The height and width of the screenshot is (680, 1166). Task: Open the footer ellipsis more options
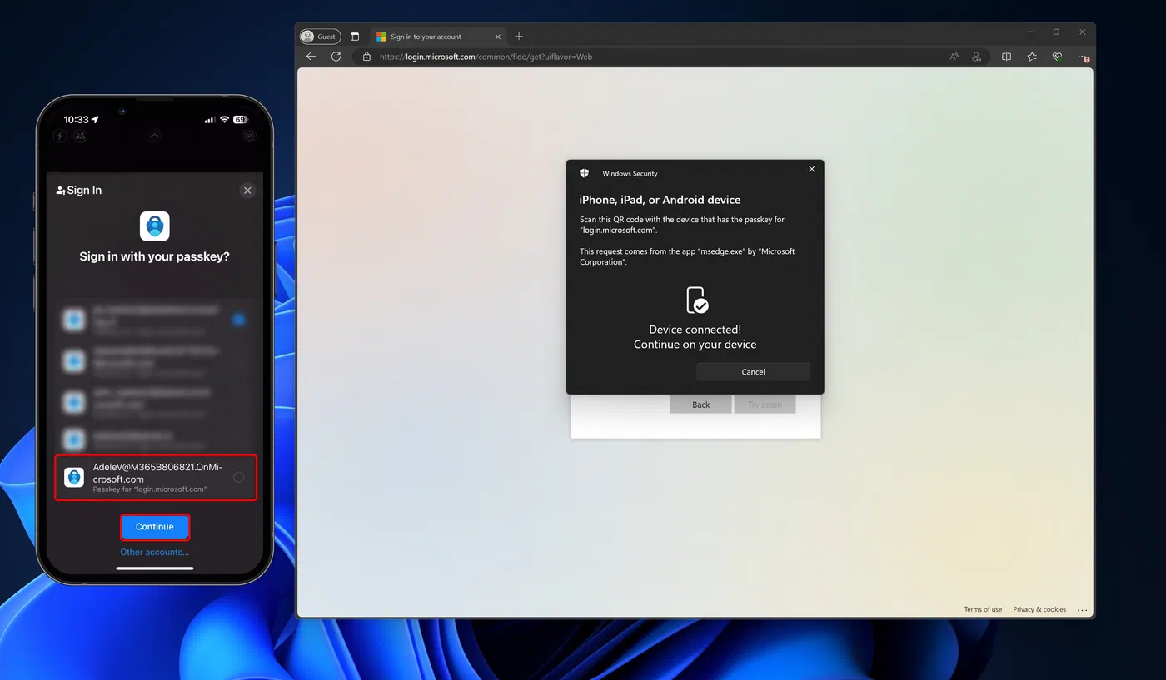click(x=1083, y=610)
